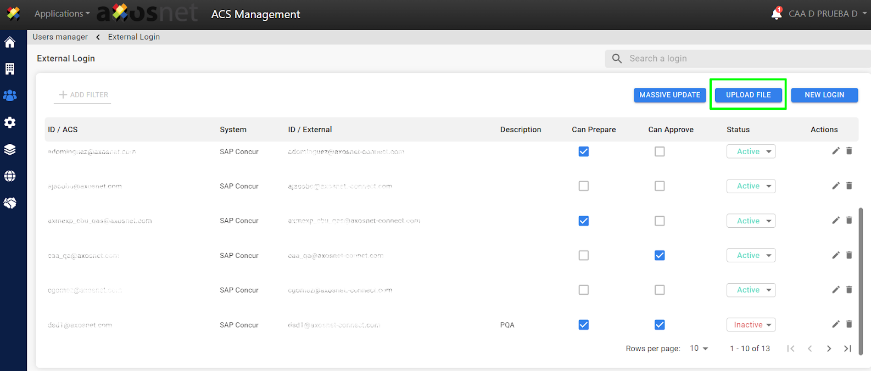Edit the dsd1@axosnet.com row with pencil
The image size is (871, 371).
coord(835,324)
